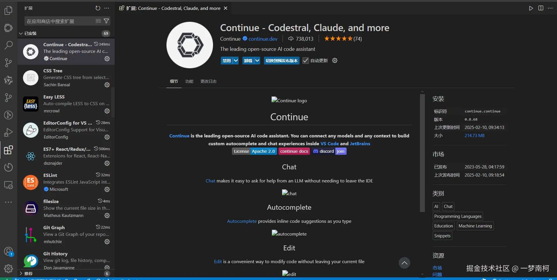Click the star rating for Continue
This screenshot has height=280, width=557.
[343, 39]
